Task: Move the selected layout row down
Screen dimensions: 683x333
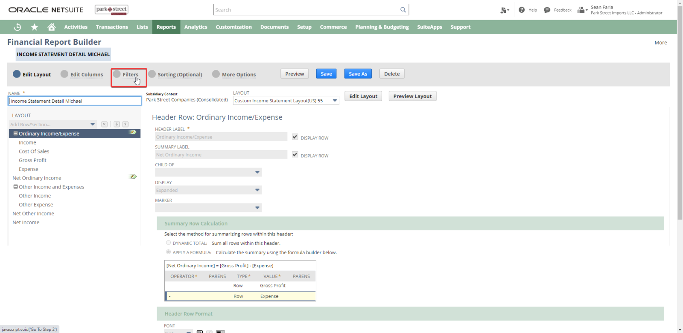Action: 117,124
